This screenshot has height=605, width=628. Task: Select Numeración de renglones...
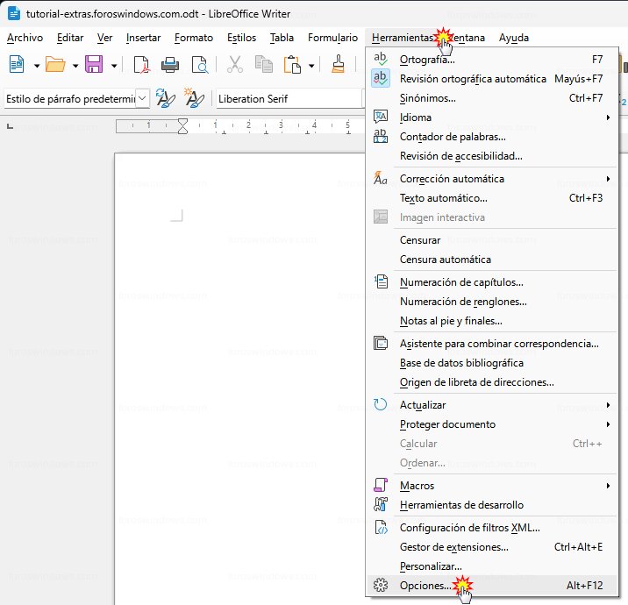[491, 301]
